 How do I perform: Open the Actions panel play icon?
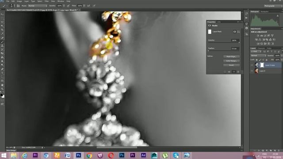(247, 18)
